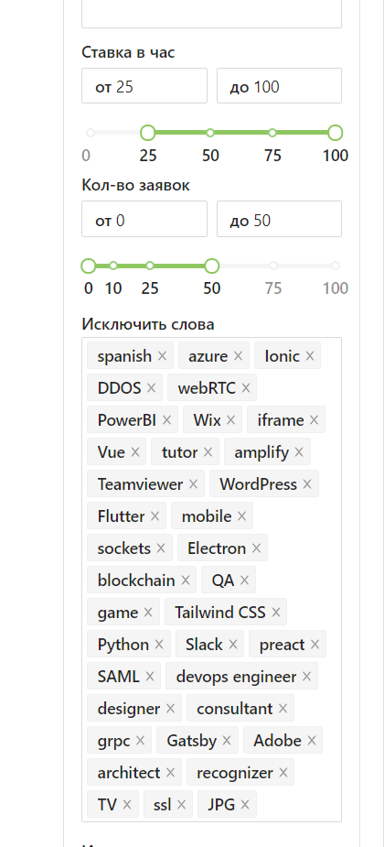This screenshot has width=384, height=847.
Task: Remove the devops engineer tag
Action: [307, 677]
